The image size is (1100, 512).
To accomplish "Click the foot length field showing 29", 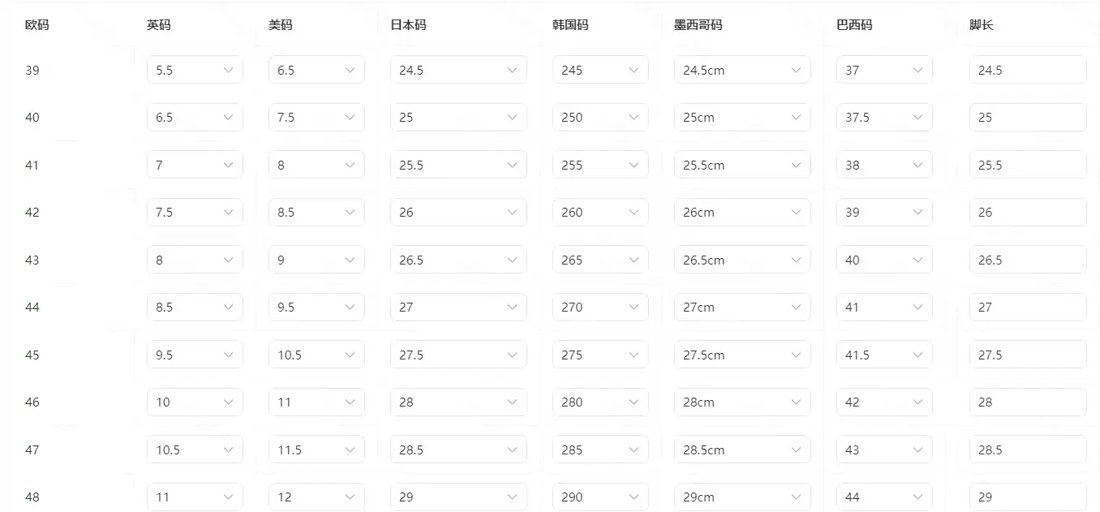I will (1028, 497).
